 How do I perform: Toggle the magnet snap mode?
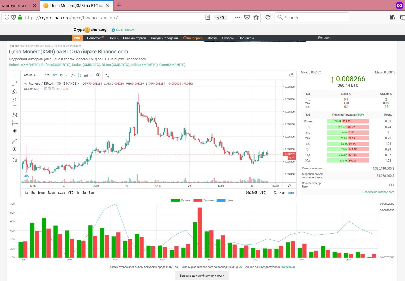15,160
